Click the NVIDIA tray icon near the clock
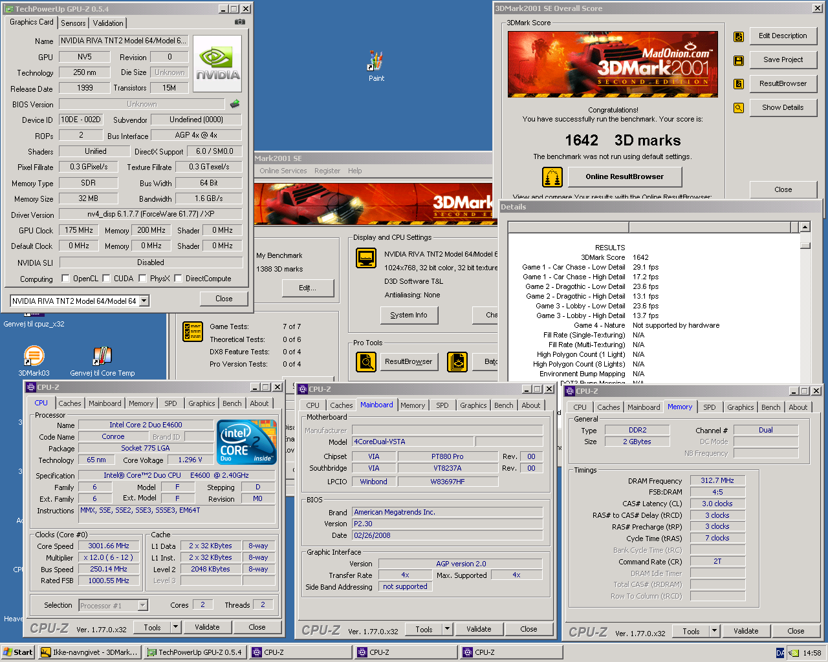Viewport: 828px width, 662px height. pyautogui.click(x=794, y=653)
